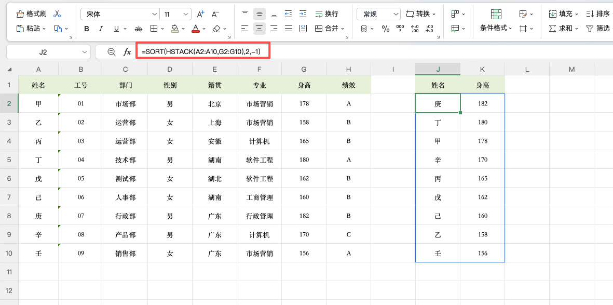Toggle middle vertical alignment

pyautogui.click(x=259, y=14)
